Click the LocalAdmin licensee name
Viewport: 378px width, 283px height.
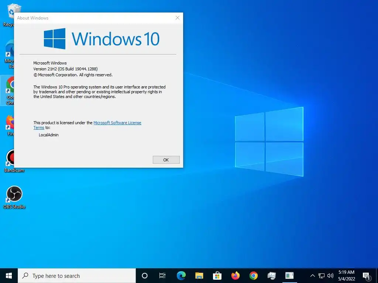pos(49,135)
